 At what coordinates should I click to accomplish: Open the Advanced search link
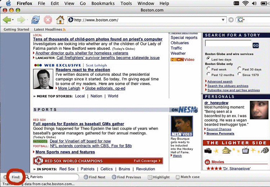coord(220,81)
